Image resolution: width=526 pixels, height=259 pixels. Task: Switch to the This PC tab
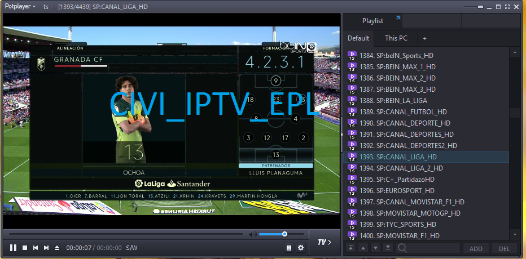(396, 38)
